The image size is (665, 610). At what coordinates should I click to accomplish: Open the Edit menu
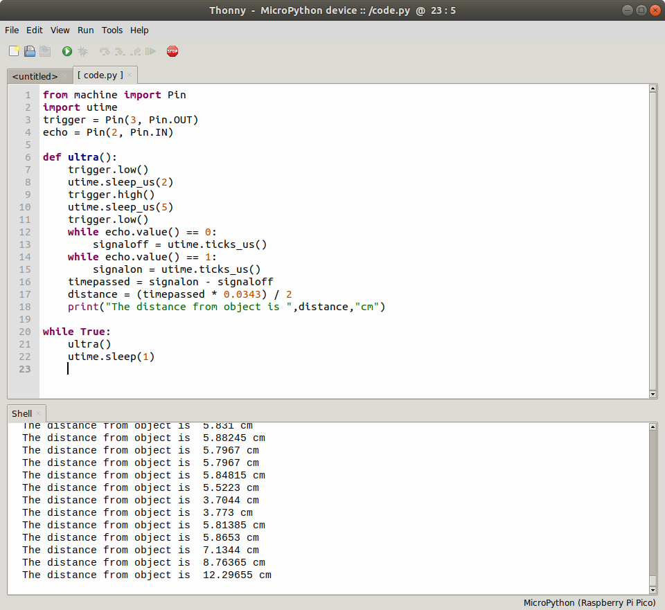coord(35,30)
